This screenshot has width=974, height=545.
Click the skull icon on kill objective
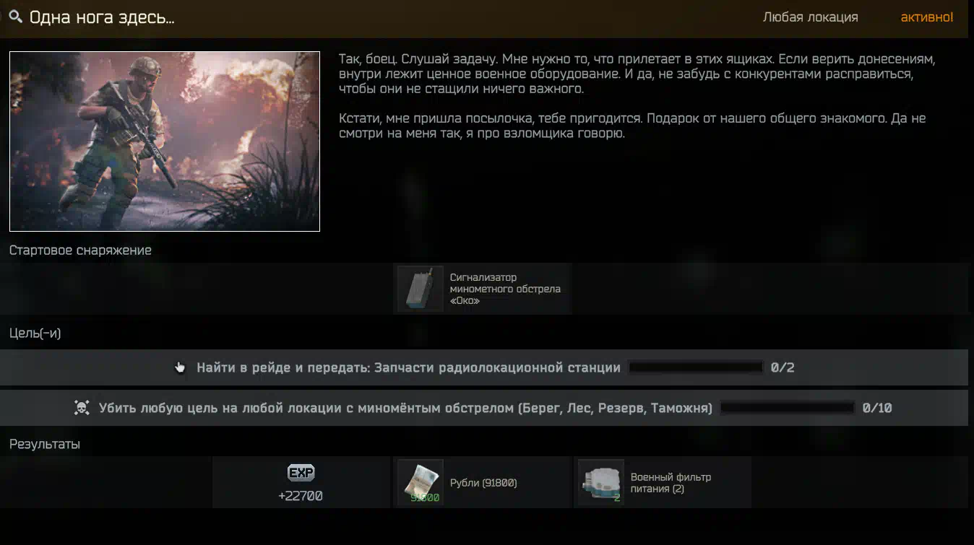[x=82, y=408]
